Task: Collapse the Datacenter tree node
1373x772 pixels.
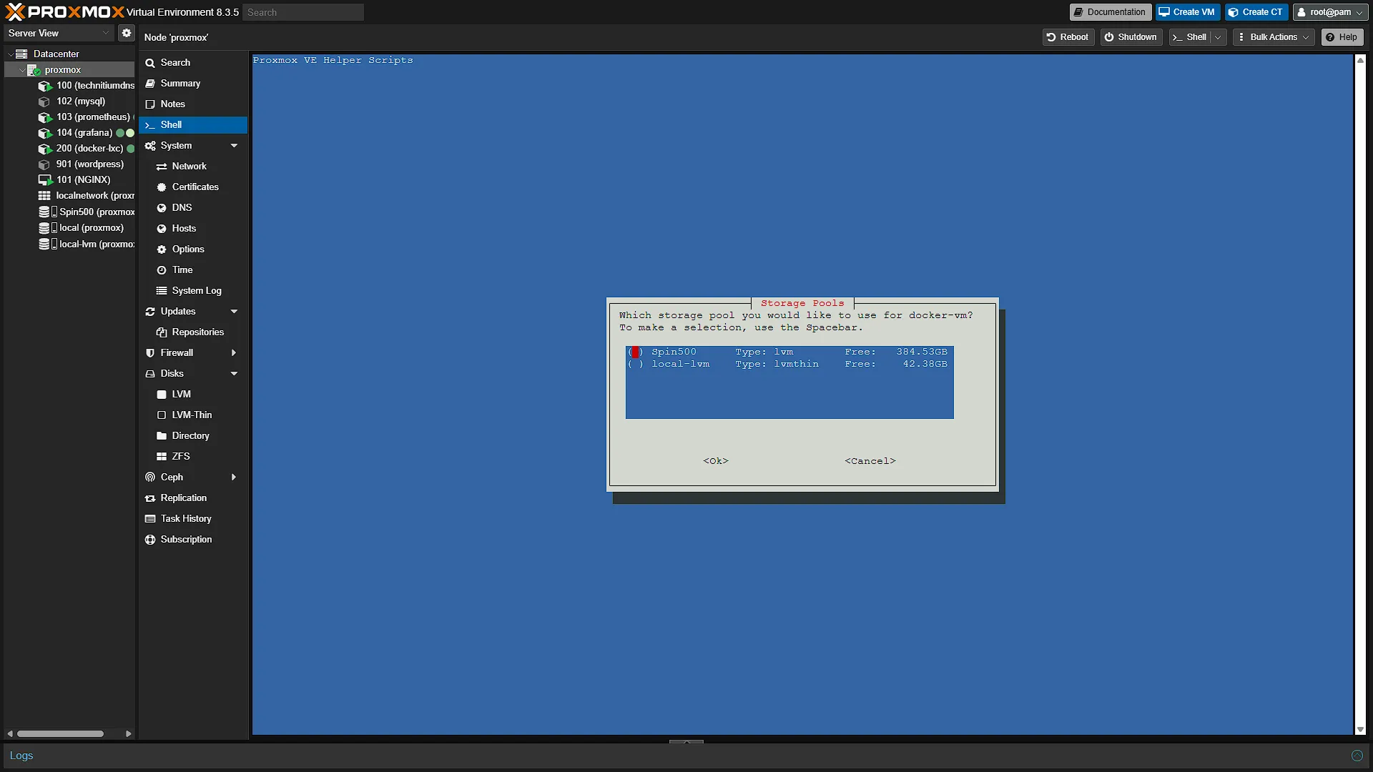Action: (x=10, y=54)
